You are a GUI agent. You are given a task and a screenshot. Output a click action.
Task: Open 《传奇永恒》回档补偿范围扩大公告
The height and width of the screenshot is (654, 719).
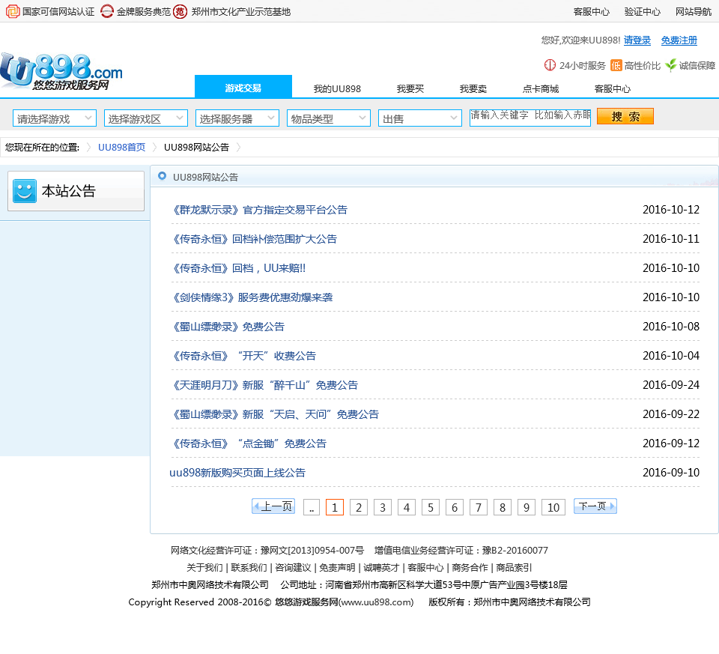tap(253, 240)
